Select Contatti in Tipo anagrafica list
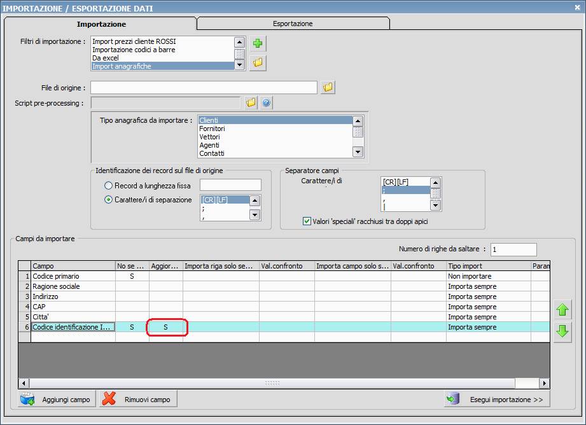The image size is (586, 425). pyautogui.click(x=276, y=153)
